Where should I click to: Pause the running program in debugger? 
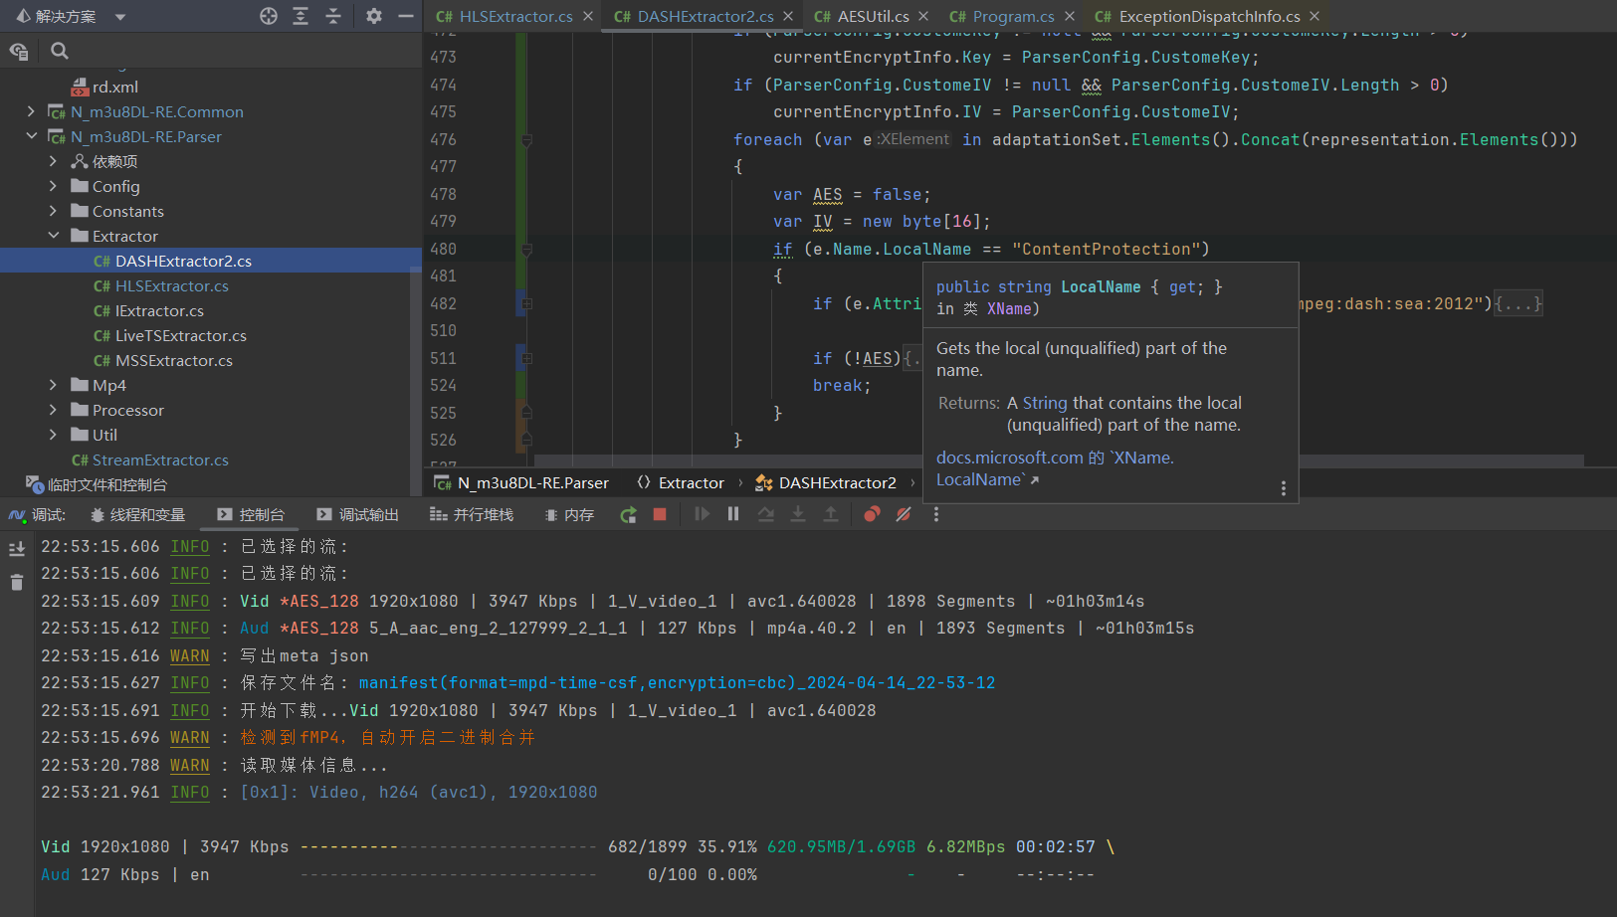(x=733, y=514)
